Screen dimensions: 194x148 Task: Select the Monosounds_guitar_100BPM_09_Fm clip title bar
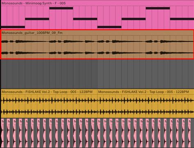pos(97,33)
